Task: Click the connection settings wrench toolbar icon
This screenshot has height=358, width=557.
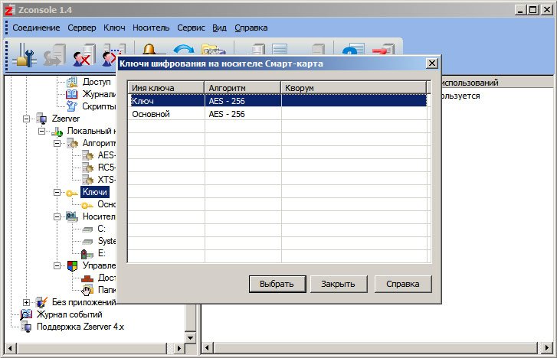Action: 25,55
